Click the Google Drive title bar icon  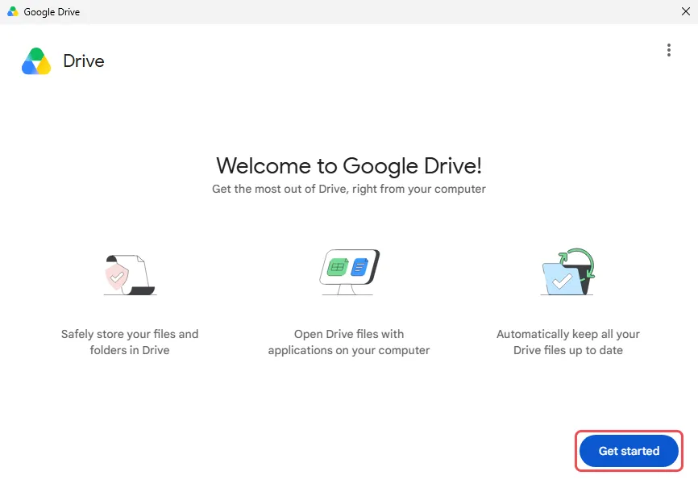tap(13, 11)
